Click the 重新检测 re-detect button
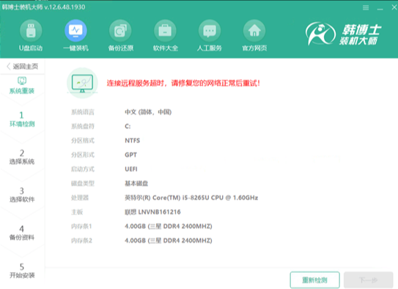The width and height of the screenshot is (398, 289). tap(314, 280)
